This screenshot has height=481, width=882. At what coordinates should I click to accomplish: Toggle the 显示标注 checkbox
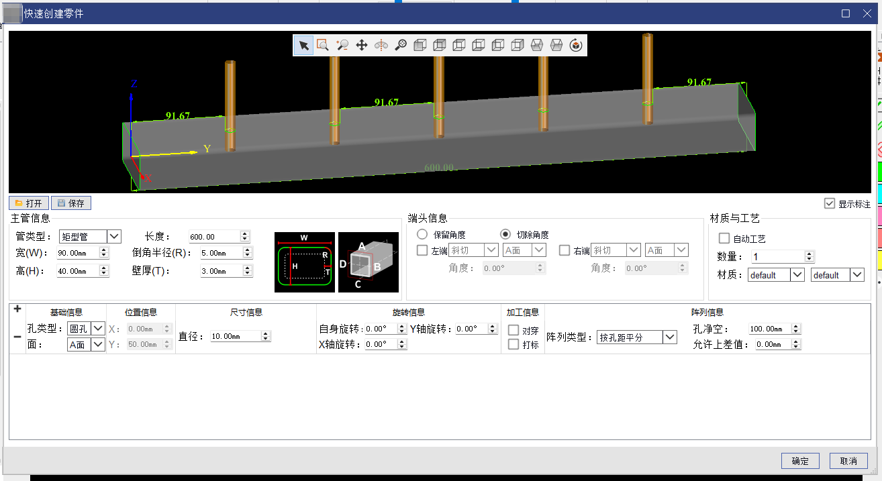[830, 203]
